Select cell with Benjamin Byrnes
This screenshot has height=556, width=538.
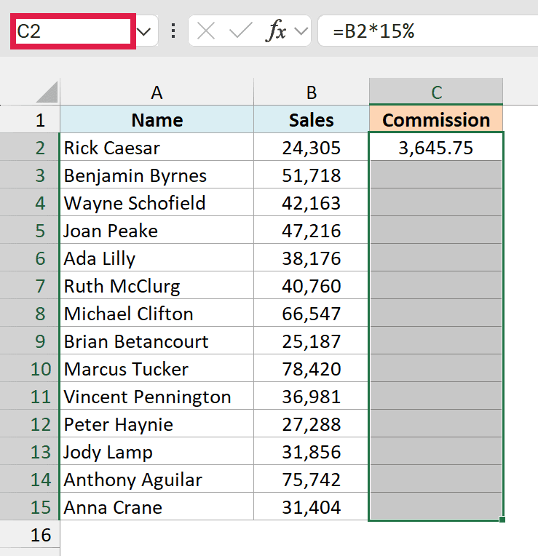coord(157,175)
